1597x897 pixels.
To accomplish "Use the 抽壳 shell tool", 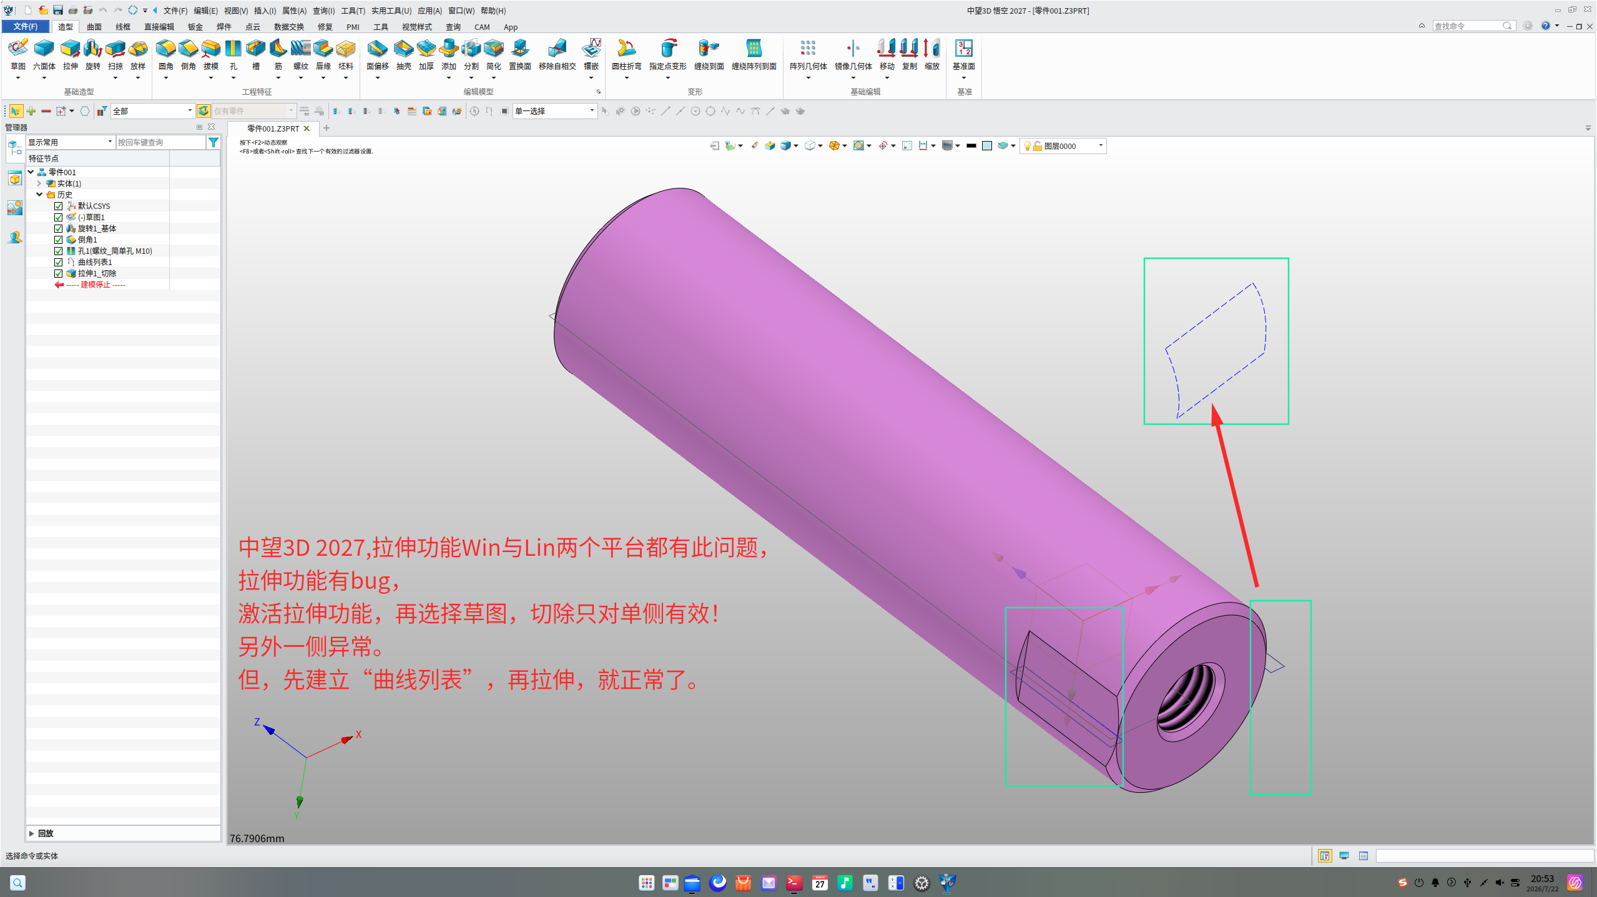I will [x=404, y=54].
